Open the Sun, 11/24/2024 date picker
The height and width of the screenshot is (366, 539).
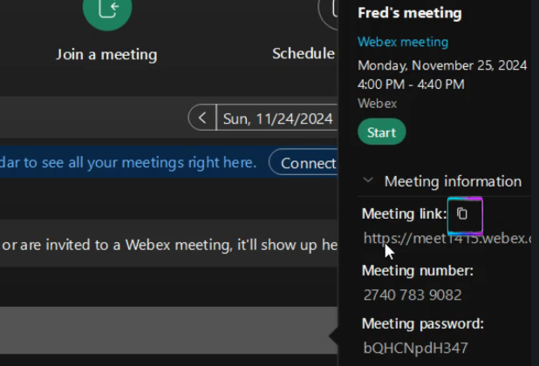click(277, 119)
